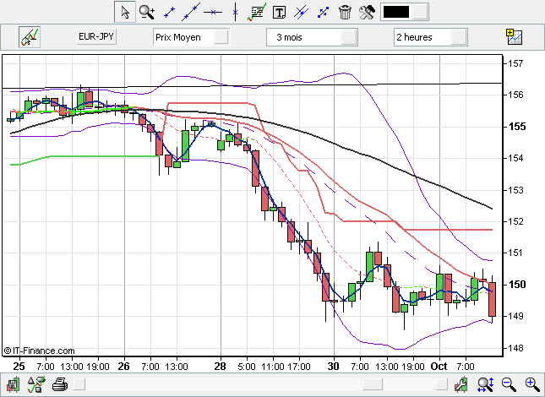The width and height of the screenshot is (545, 397).
Task: Click the trash can delete icon
Action: (345, 12)
